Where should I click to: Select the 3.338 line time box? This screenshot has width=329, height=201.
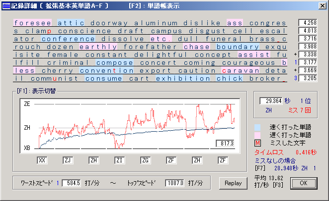coord(308,54)
